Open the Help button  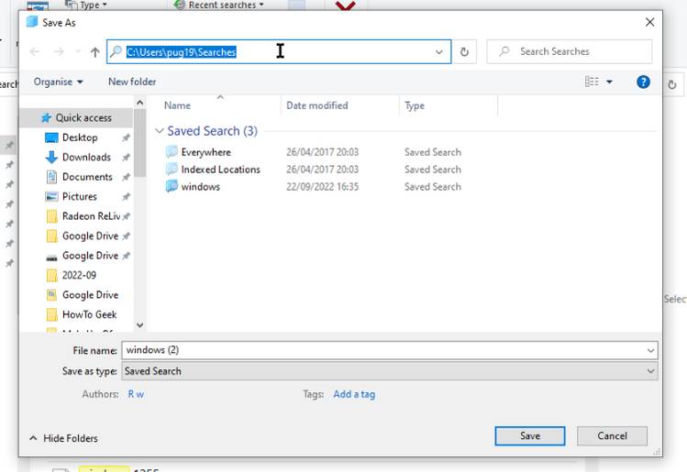[x=643, y=82]
